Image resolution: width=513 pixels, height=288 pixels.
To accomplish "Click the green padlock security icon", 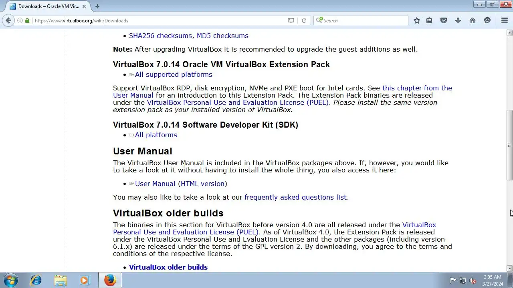I will tap(27, 20).
